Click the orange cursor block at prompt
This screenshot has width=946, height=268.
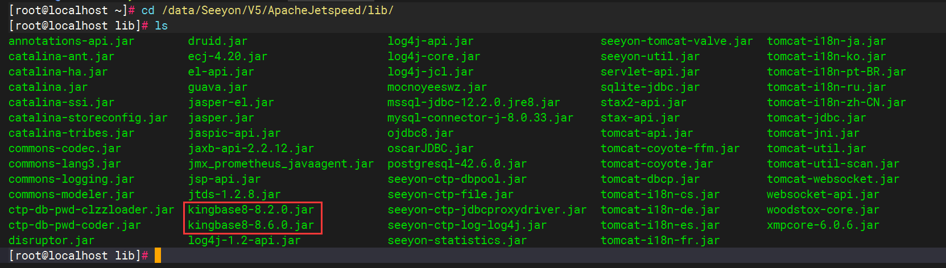pos(158,256)
